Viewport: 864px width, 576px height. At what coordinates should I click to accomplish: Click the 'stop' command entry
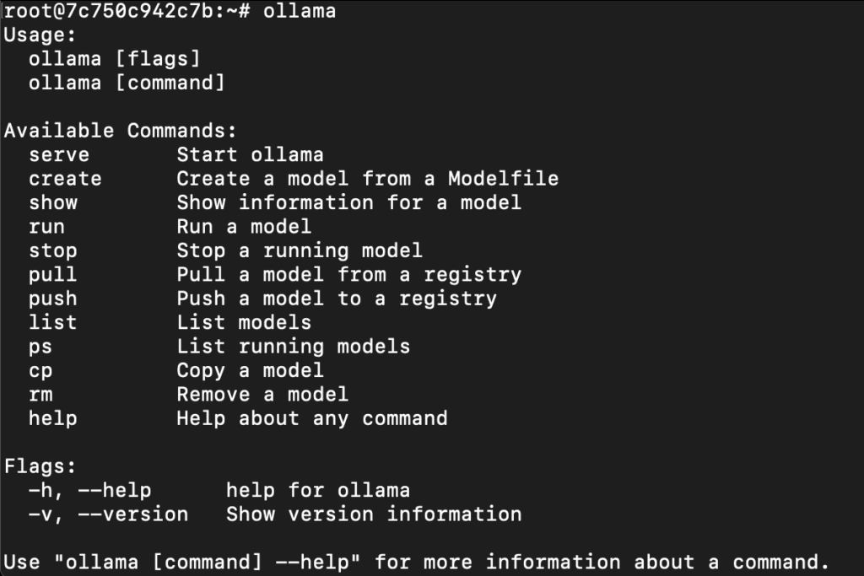click(52, 250)
